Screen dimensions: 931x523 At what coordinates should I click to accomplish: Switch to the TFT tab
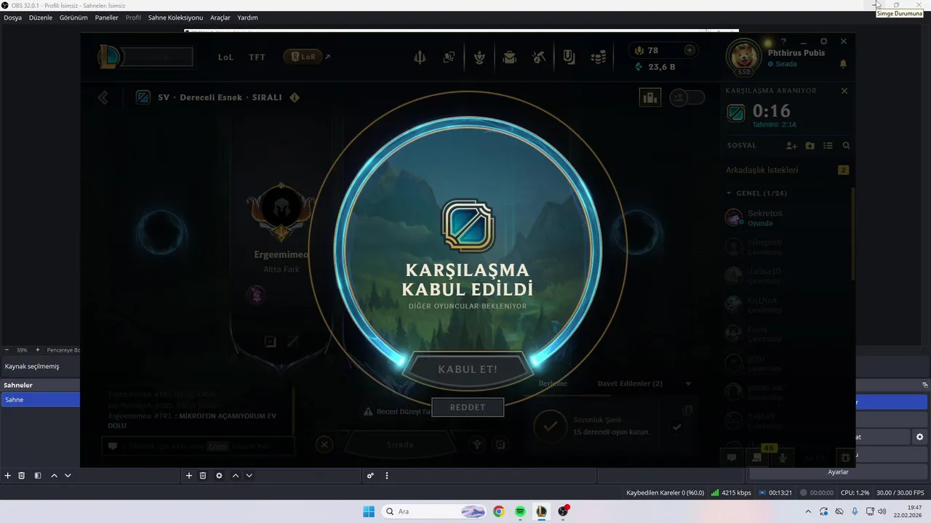point(257,57)
